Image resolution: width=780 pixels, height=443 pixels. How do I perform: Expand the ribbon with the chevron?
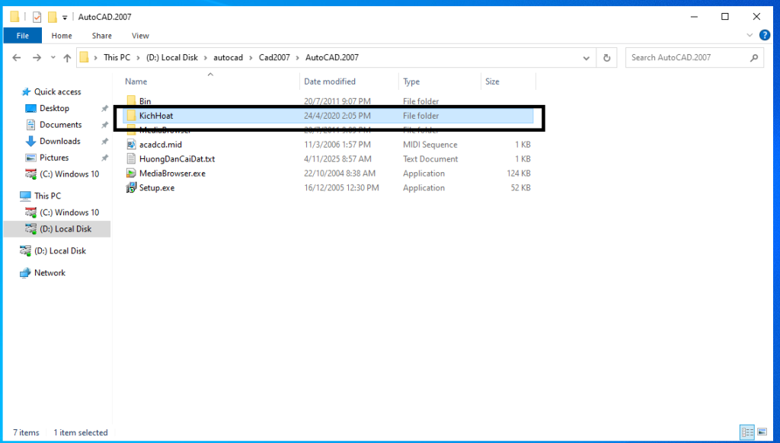(750, 36)
